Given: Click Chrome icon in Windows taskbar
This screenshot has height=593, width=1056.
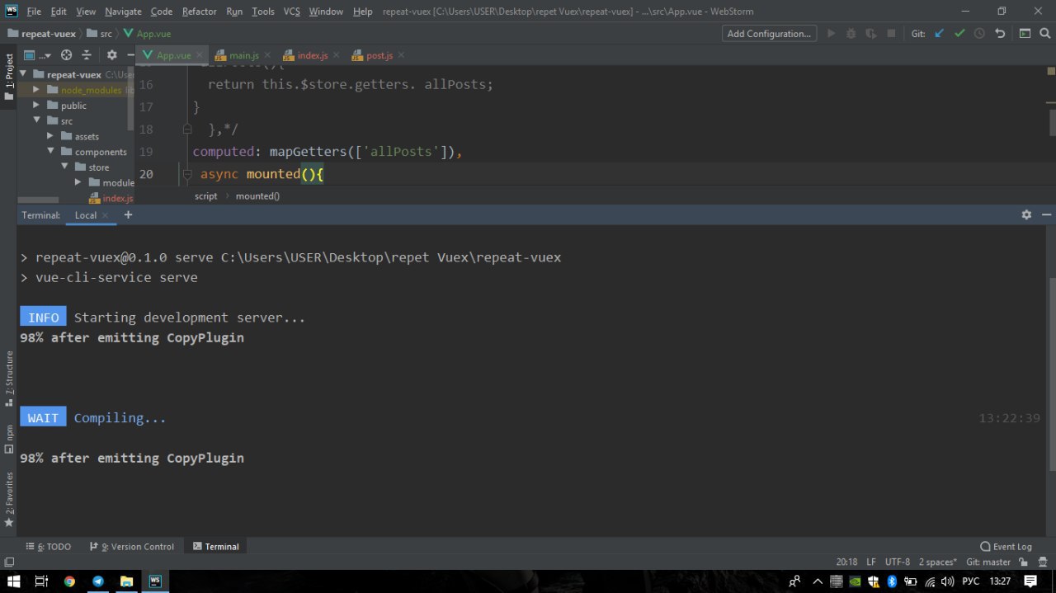Looking at the screenshot, I should pyautogui.click(x=69, y=581).
